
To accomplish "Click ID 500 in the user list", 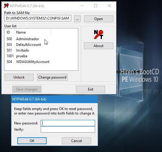I will [x=9, y=39].
